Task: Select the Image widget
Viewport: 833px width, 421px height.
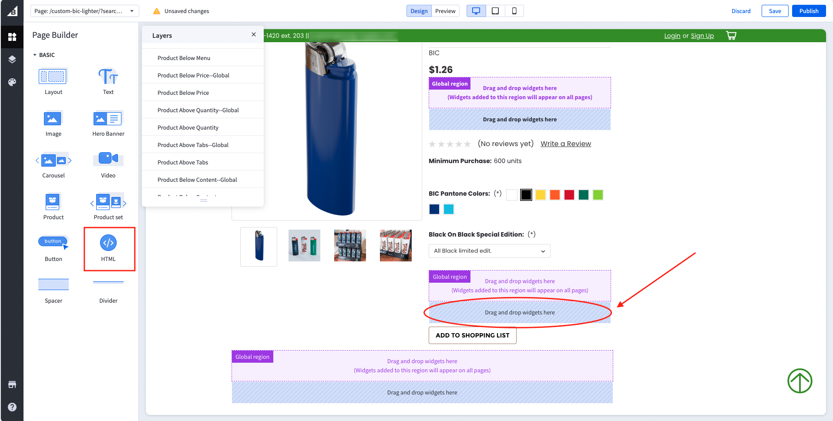Action: pos(54,124)
